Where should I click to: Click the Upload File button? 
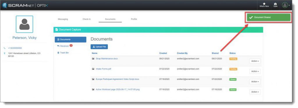pyautogui.click(x=99, y=47)
